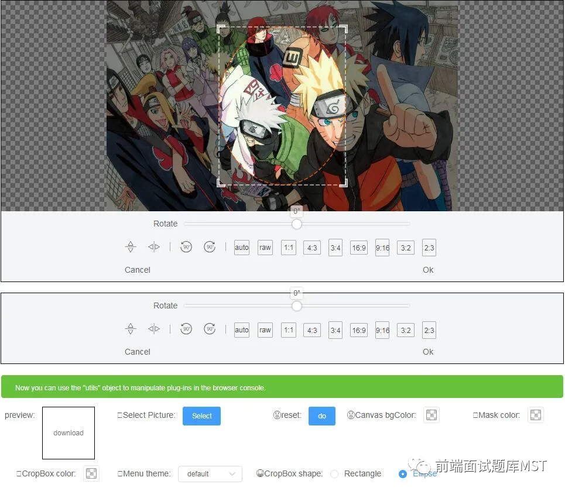Choose the 9:16 ratio in second cropper
The height and width of the screenshot is (491, 565).
pos(382,329)
